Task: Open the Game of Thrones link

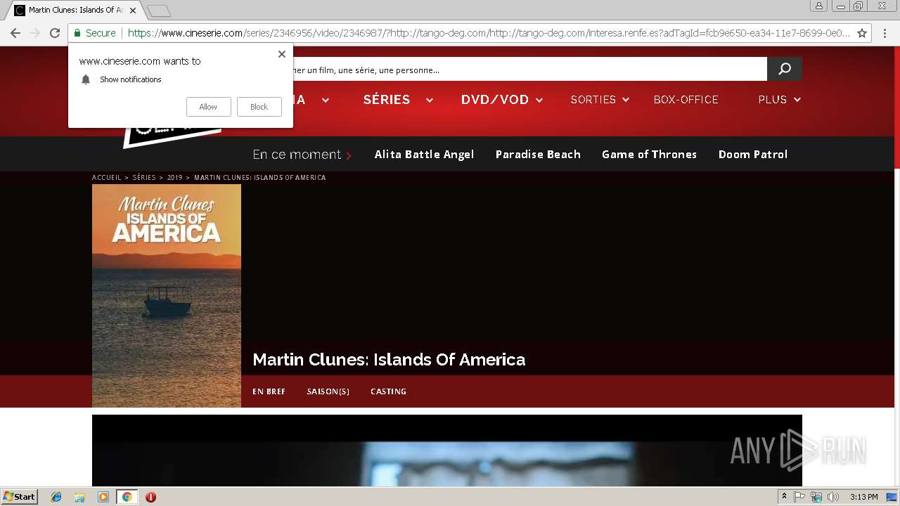Action: click(649, 155)
